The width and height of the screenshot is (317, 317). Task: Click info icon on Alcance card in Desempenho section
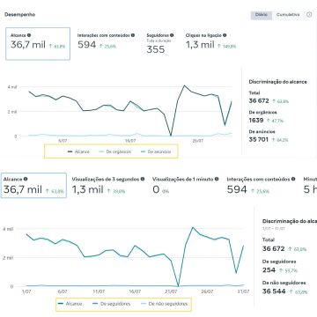(29, 35)
